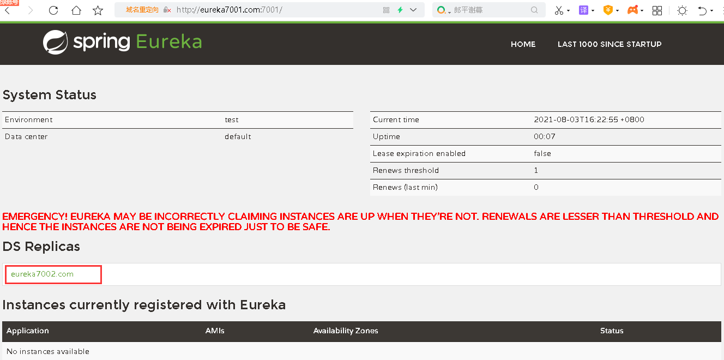
Task: Open the browser home page
Action: click(76, 10)
